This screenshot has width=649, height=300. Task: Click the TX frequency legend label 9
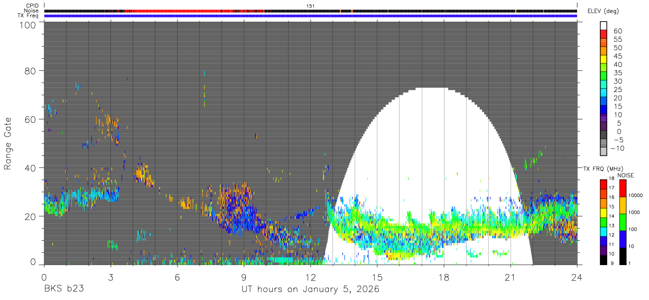click(x=613, y=263)
